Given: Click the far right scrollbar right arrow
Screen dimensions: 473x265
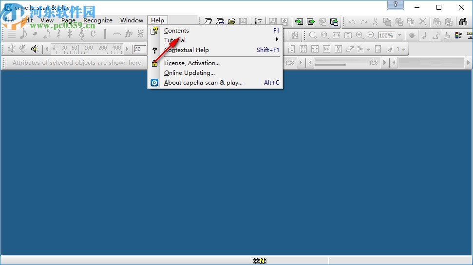Looking at the screenshot, I should pos(468,63).
